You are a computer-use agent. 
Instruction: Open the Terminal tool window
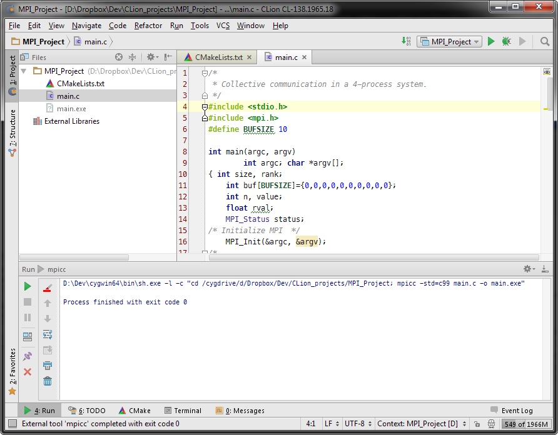183,411
